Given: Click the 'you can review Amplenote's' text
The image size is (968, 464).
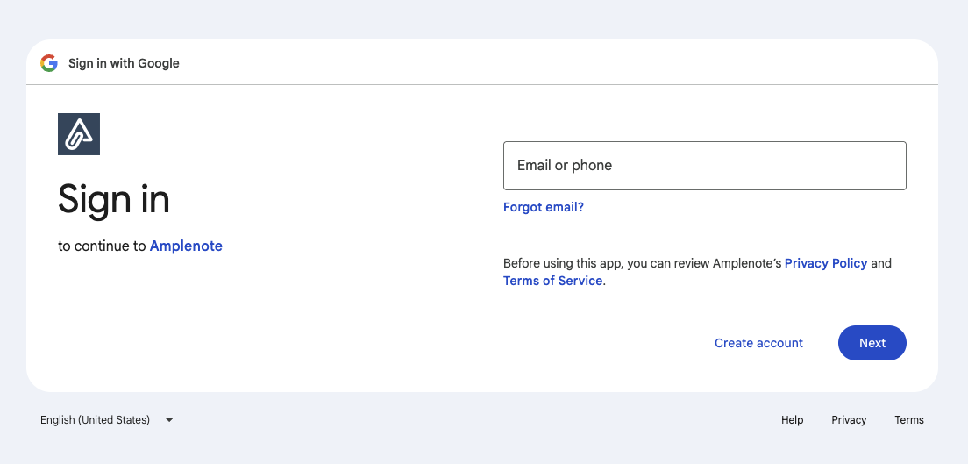Looking at the screenshot, I should pos(704,263).
